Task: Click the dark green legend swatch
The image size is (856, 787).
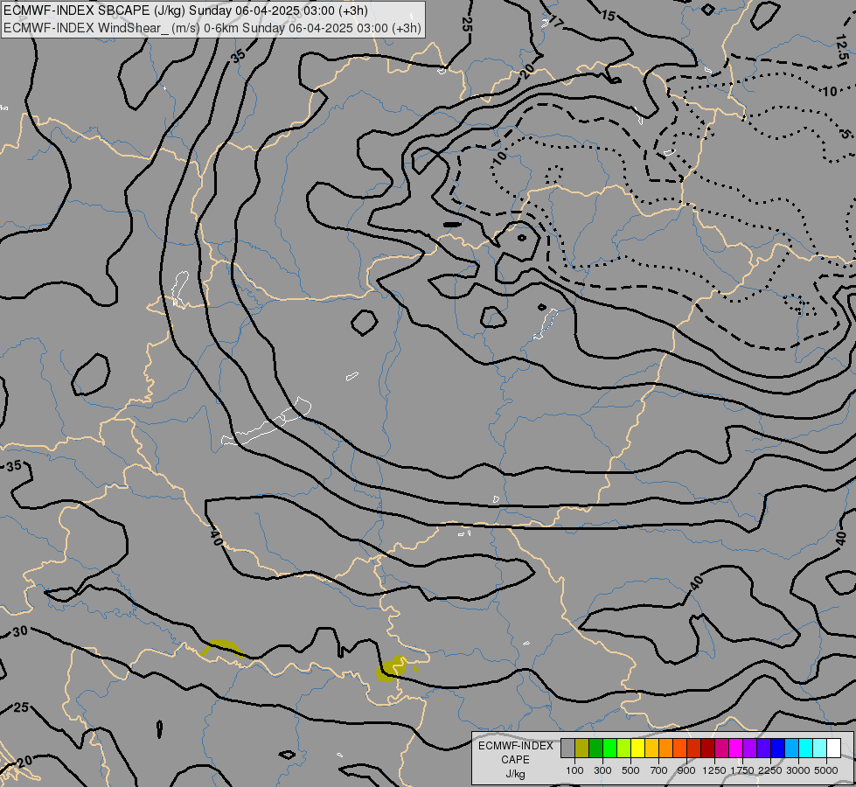Action: [x=595, y=749]
